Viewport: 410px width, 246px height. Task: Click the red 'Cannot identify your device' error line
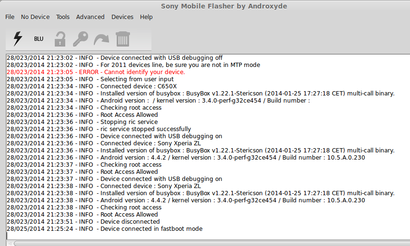pyautogui.click(x=96, y=72)
